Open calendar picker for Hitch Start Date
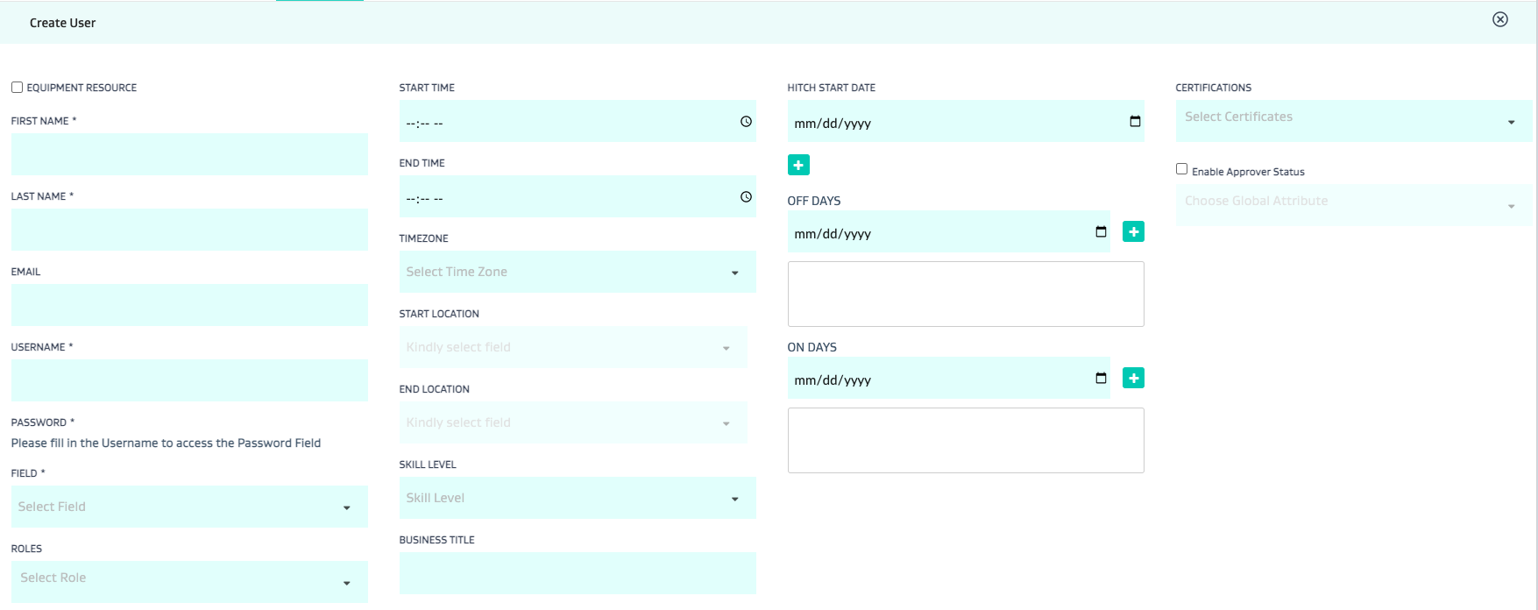Viewport: 1538px width, 610px height. tap(1135, 122)
